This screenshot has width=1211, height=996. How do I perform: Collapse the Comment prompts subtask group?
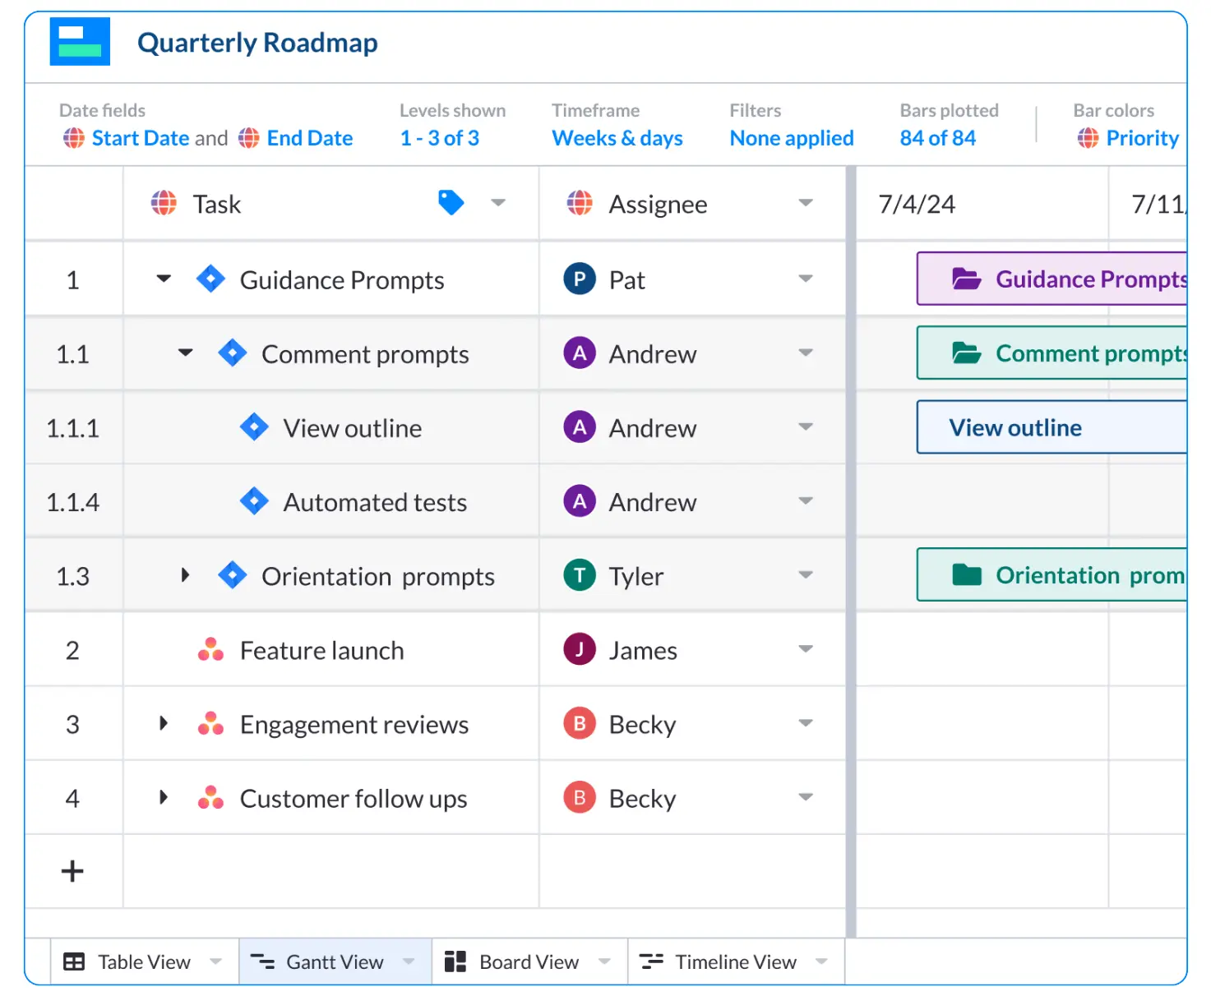(186, 353)
